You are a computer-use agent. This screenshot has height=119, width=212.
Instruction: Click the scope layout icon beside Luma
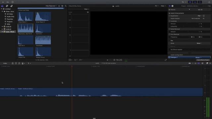88,12
